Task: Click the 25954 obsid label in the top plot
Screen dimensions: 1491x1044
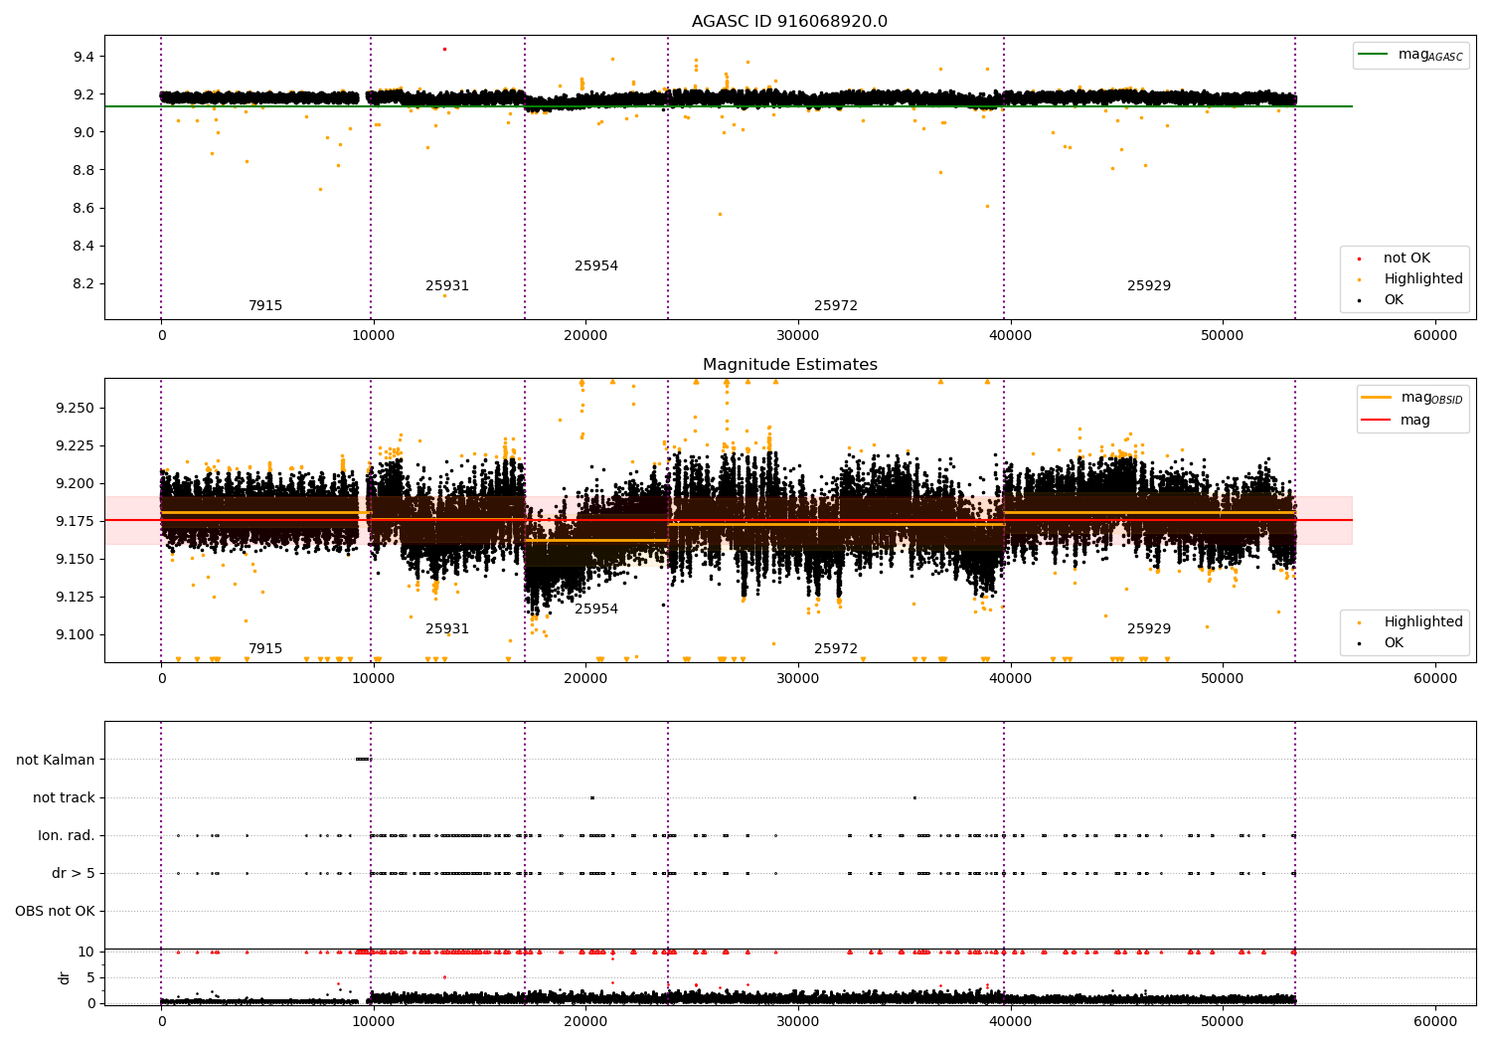Action: coord(596,266)
